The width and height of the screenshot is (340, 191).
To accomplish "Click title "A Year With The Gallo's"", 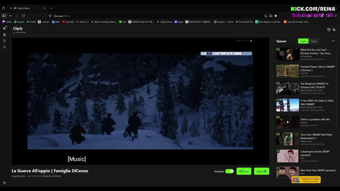I will point(317,102).
